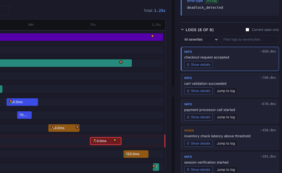Jump to log for session verification started
This screenshot has width=282, height=173.
(226, 169)
